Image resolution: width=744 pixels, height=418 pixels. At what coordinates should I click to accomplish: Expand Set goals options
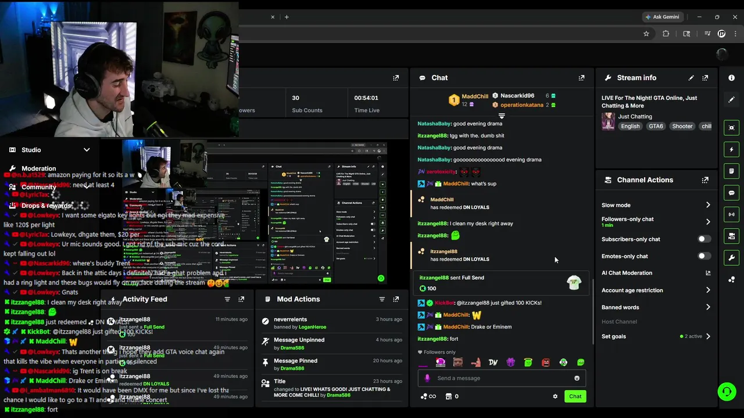[x=708, y=336]
